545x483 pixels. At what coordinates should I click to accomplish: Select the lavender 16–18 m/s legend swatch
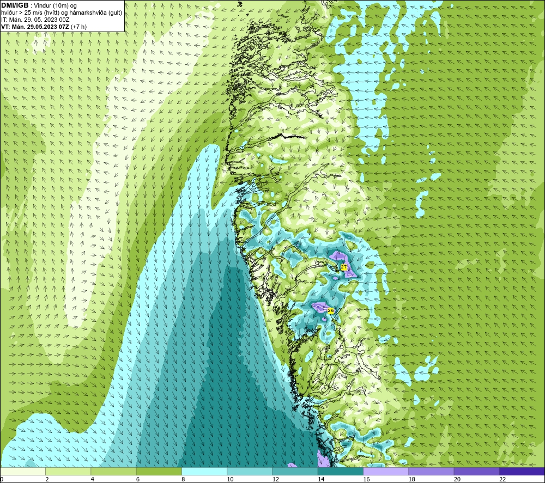tap(386, 471)
